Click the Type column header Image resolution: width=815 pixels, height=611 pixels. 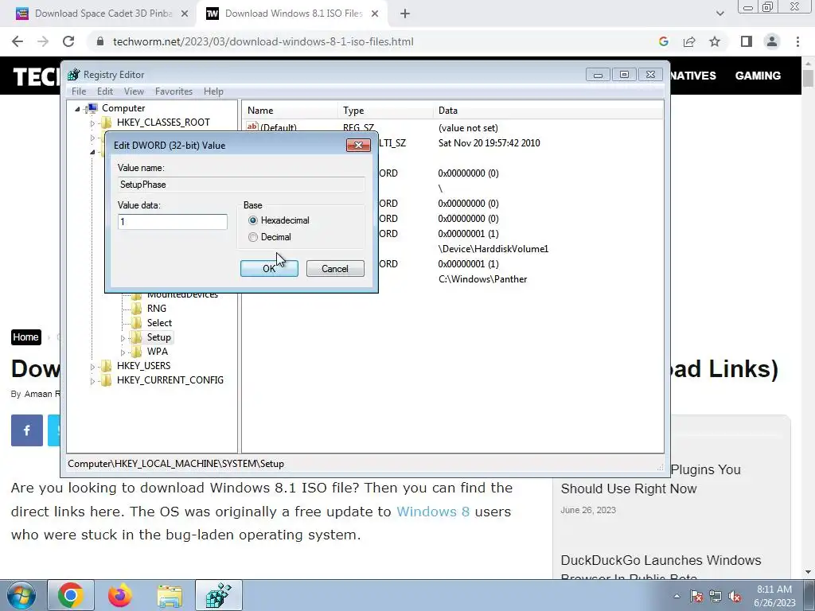pos(385,110)
